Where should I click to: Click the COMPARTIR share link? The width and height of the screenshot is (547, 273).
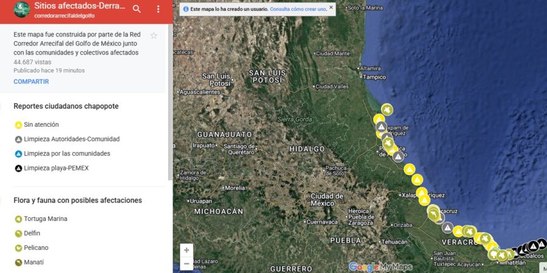pyautogui.click(x=31, y=81)
